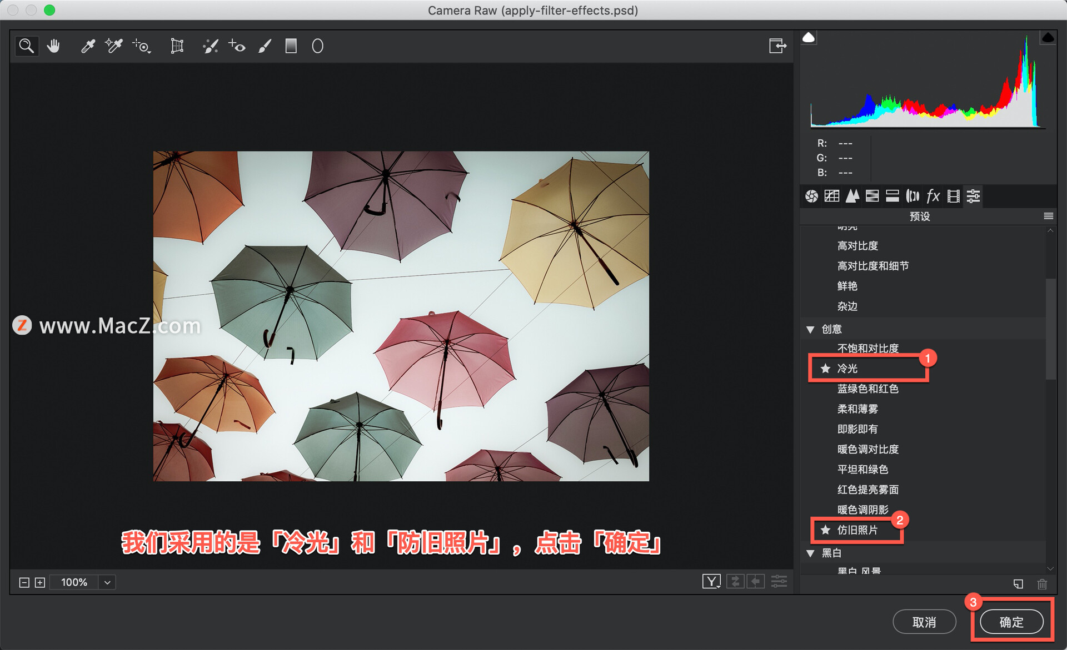Screen dimensions: 1067x650
Task: Select the Zoom tool
Action: tap(26, 46)
